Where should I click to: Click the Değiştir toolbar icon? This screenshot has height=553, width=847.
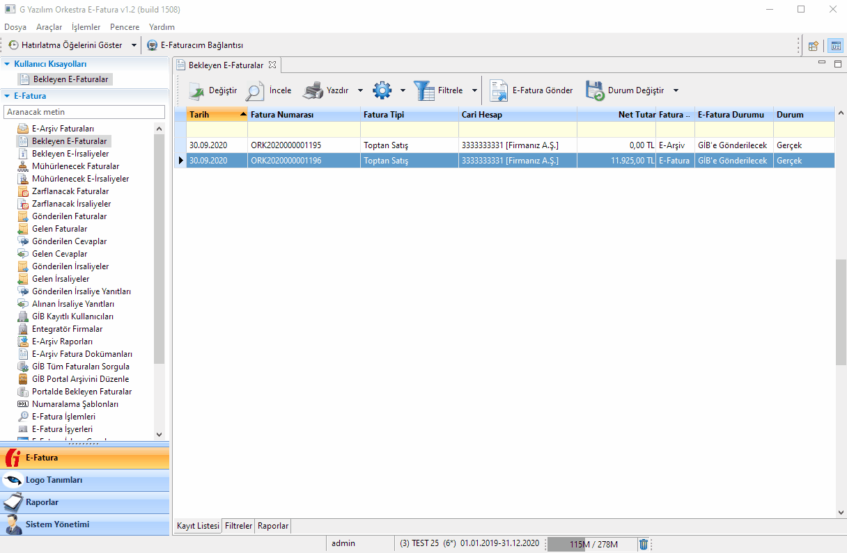[198, 91]
